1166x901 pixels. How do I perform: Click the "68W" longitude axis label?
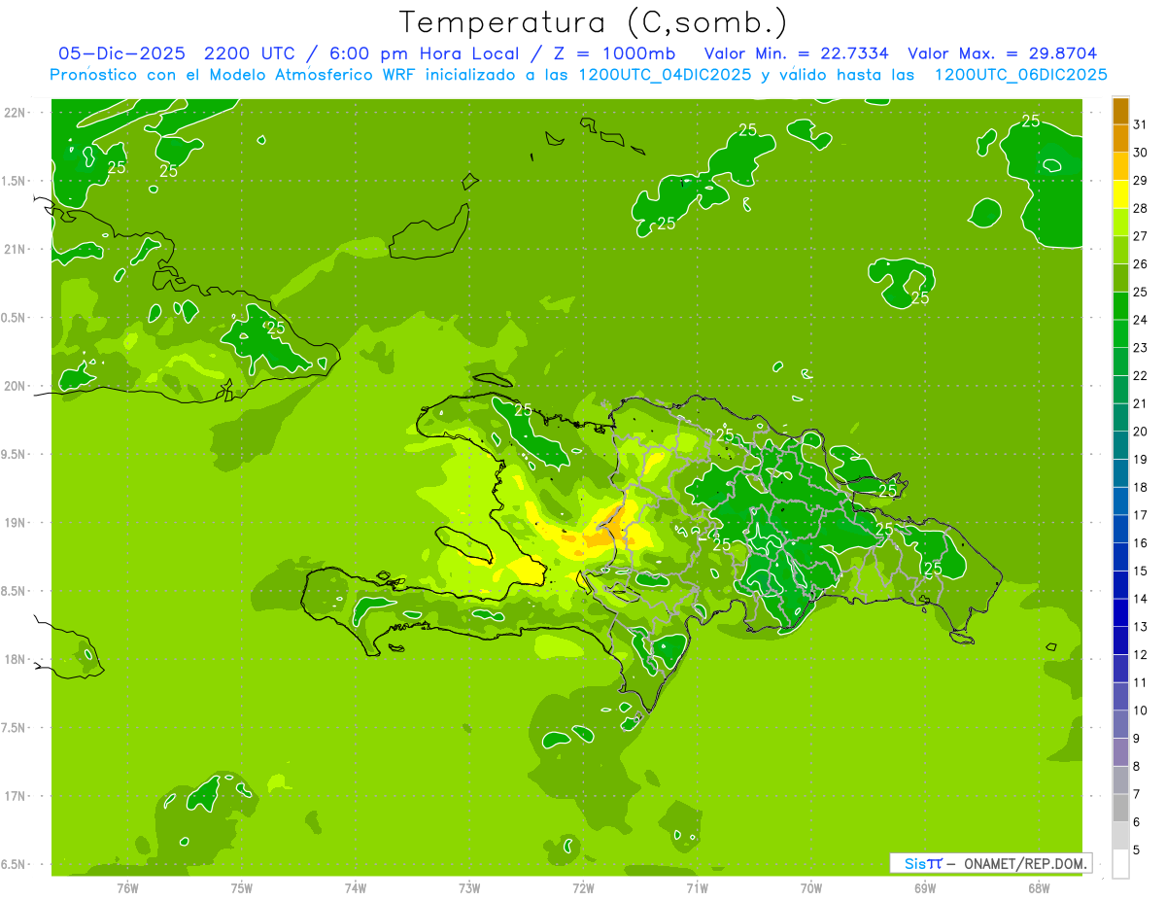[1039, 888]
